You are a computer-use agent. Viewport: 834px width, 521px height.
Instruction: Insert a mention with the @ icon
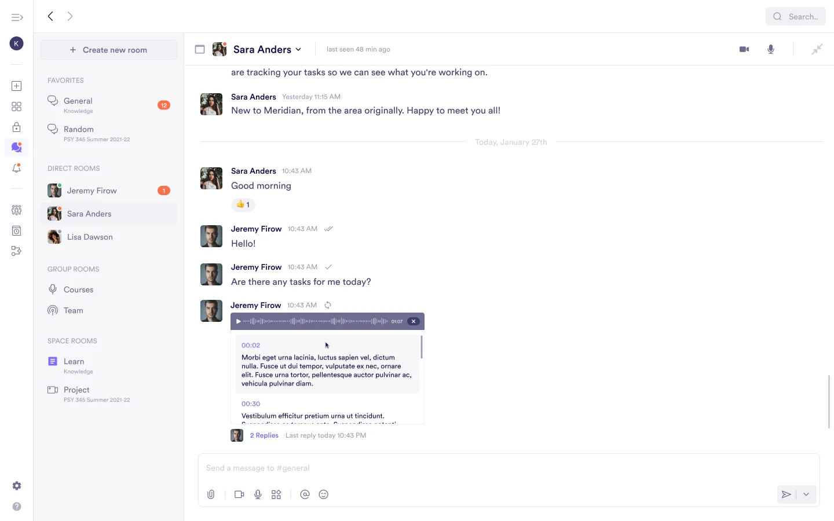tap(305, 494)
